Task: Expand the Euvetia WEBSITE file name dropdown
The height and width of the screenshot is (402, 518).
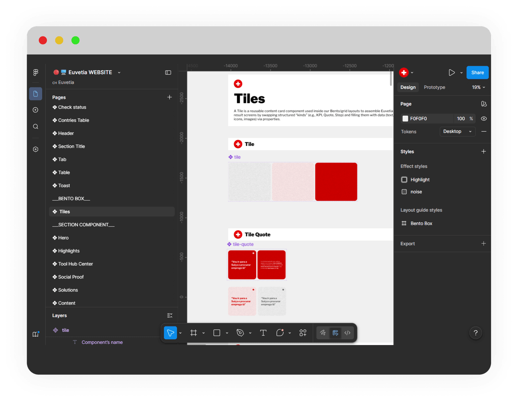Action: click(x=119, y=73)
